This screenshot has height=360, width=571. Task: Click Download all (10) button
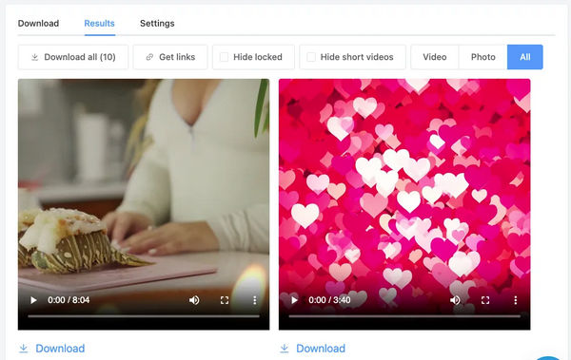[x=73, y=57]
